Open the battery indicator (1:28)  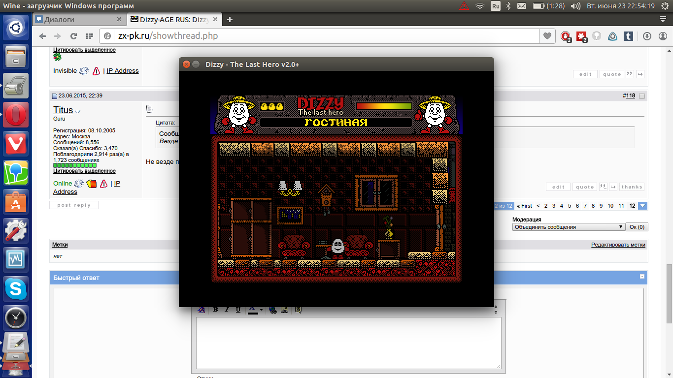(549, 6)
